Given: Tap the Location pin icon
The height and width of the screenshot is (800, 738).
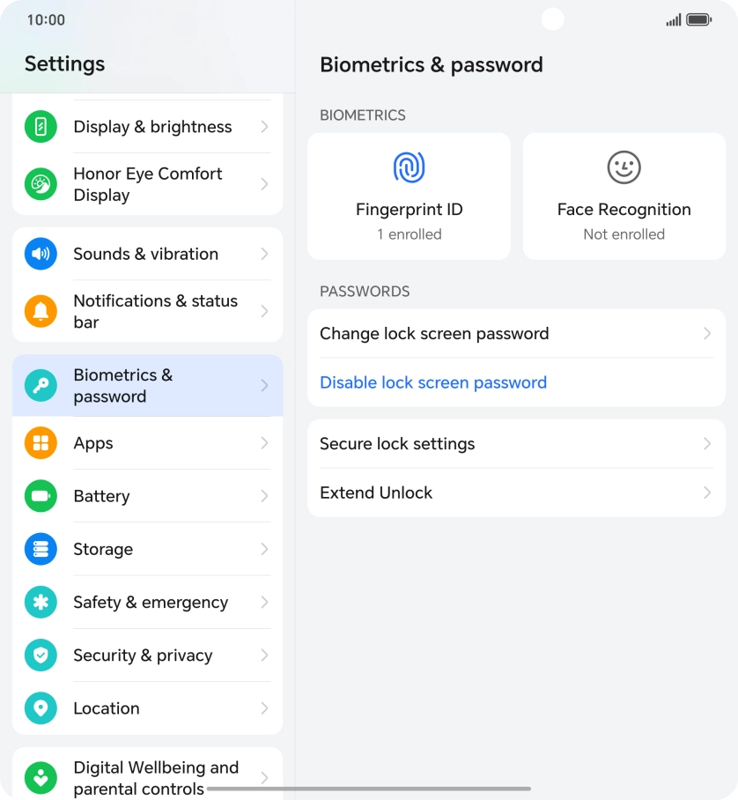Looking at the screenshot, I should tap(41, 707).
